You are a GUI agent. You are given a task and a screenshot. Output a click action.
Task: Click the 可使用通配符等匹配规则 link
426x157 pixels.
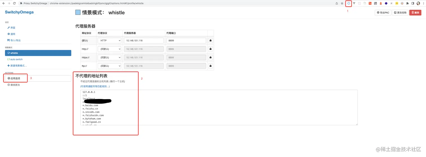click(x=95, y=86)
